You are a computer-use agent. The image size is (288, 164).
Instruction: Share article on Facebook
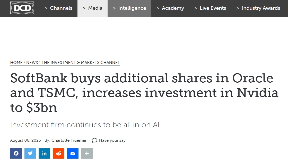16,153
